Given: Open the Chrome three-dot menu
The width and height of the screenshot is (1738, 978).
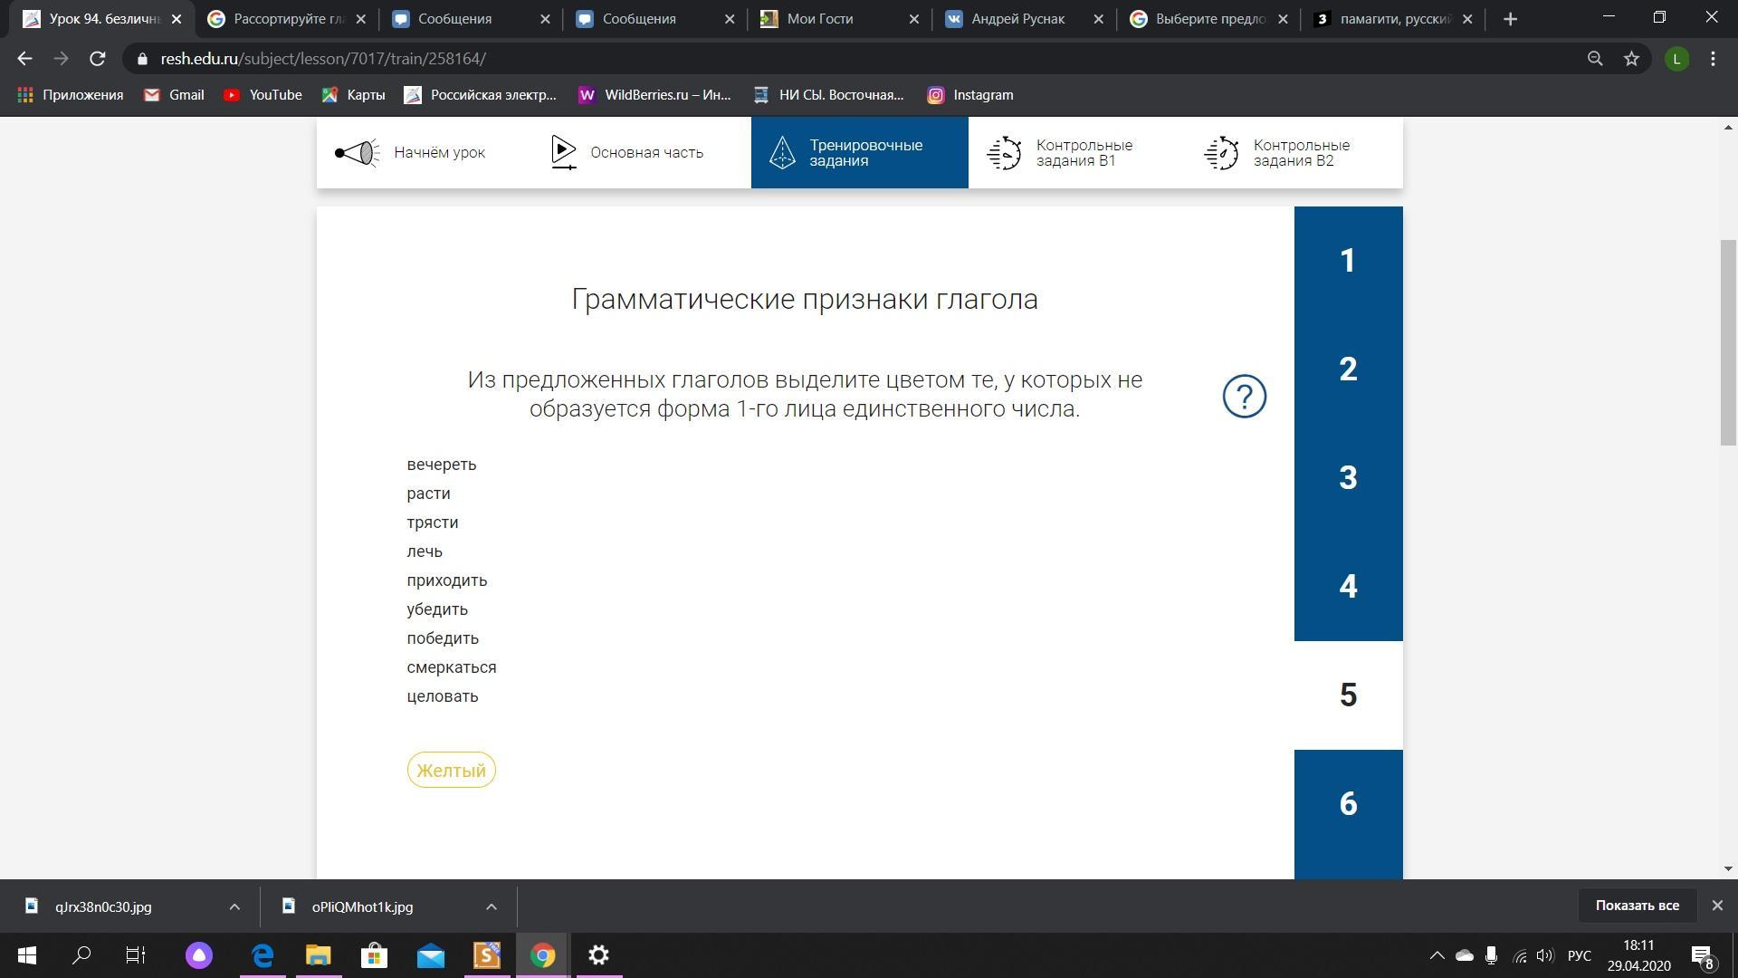Looking at the screenshot, I should pos(1713,59).
